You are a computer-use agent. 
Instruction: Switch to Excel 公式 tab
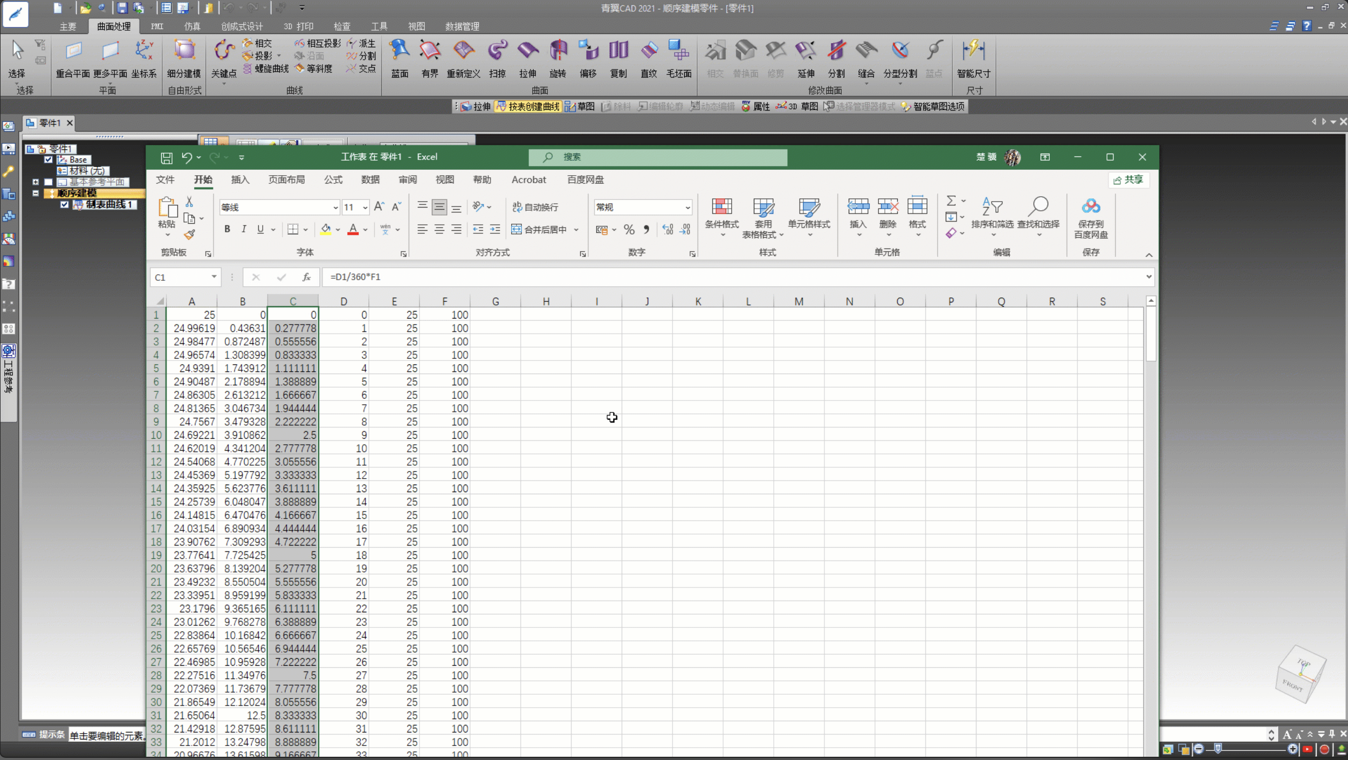coord(333,179)
